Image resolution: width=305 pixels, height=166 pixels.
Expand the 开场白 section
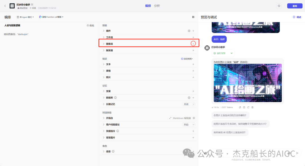click(x=103, y=118)
